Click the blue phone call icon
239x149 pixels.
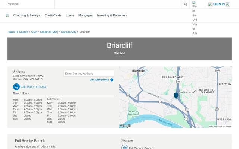pos(16,87)
